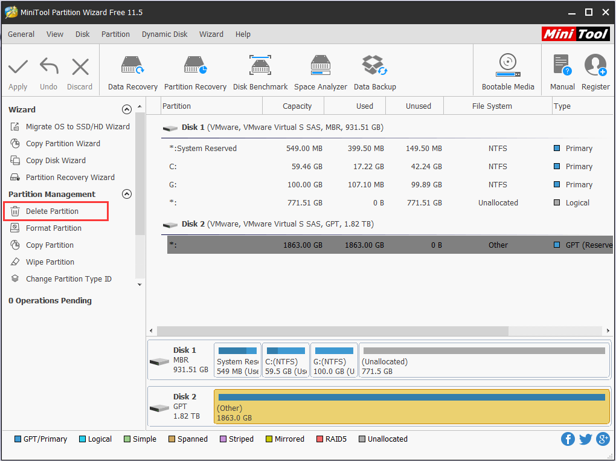Start Copy Partition Wizard
Image resolution: width=616 pixels, height=461 pixels.
pyautogui.click(x=55, y=143)
